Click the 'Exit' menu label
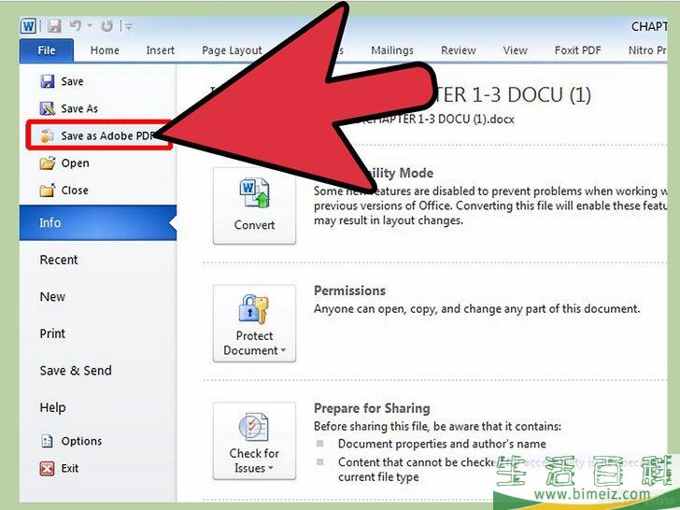The width and height of the screenshot is (680, 510). point(70,468)
